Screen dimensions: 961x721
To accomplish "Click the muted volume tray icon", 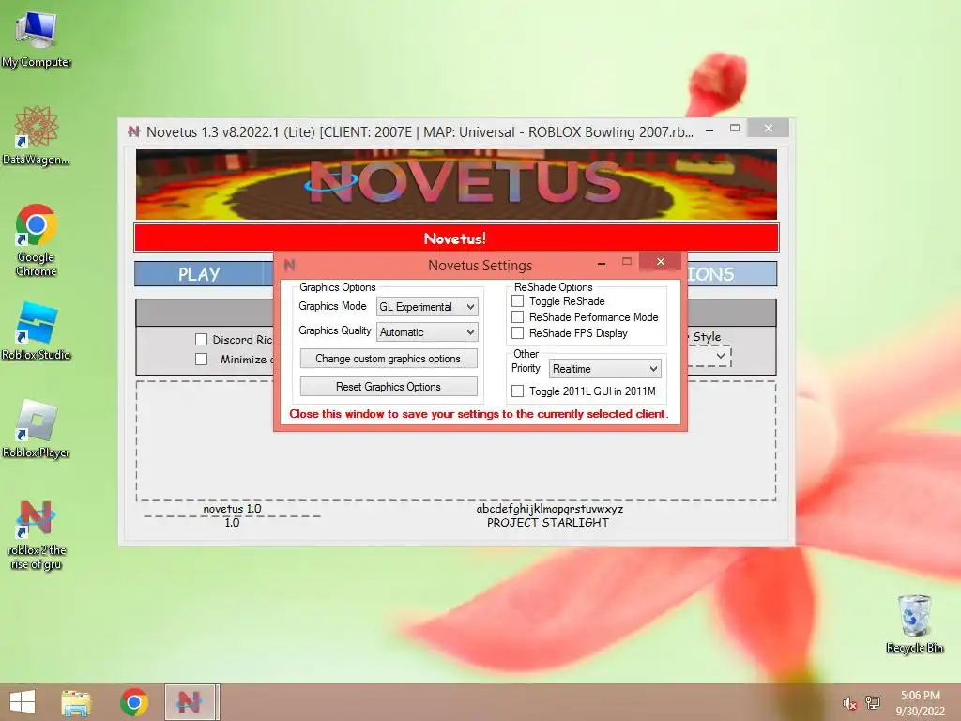I will tap(849, 703).
